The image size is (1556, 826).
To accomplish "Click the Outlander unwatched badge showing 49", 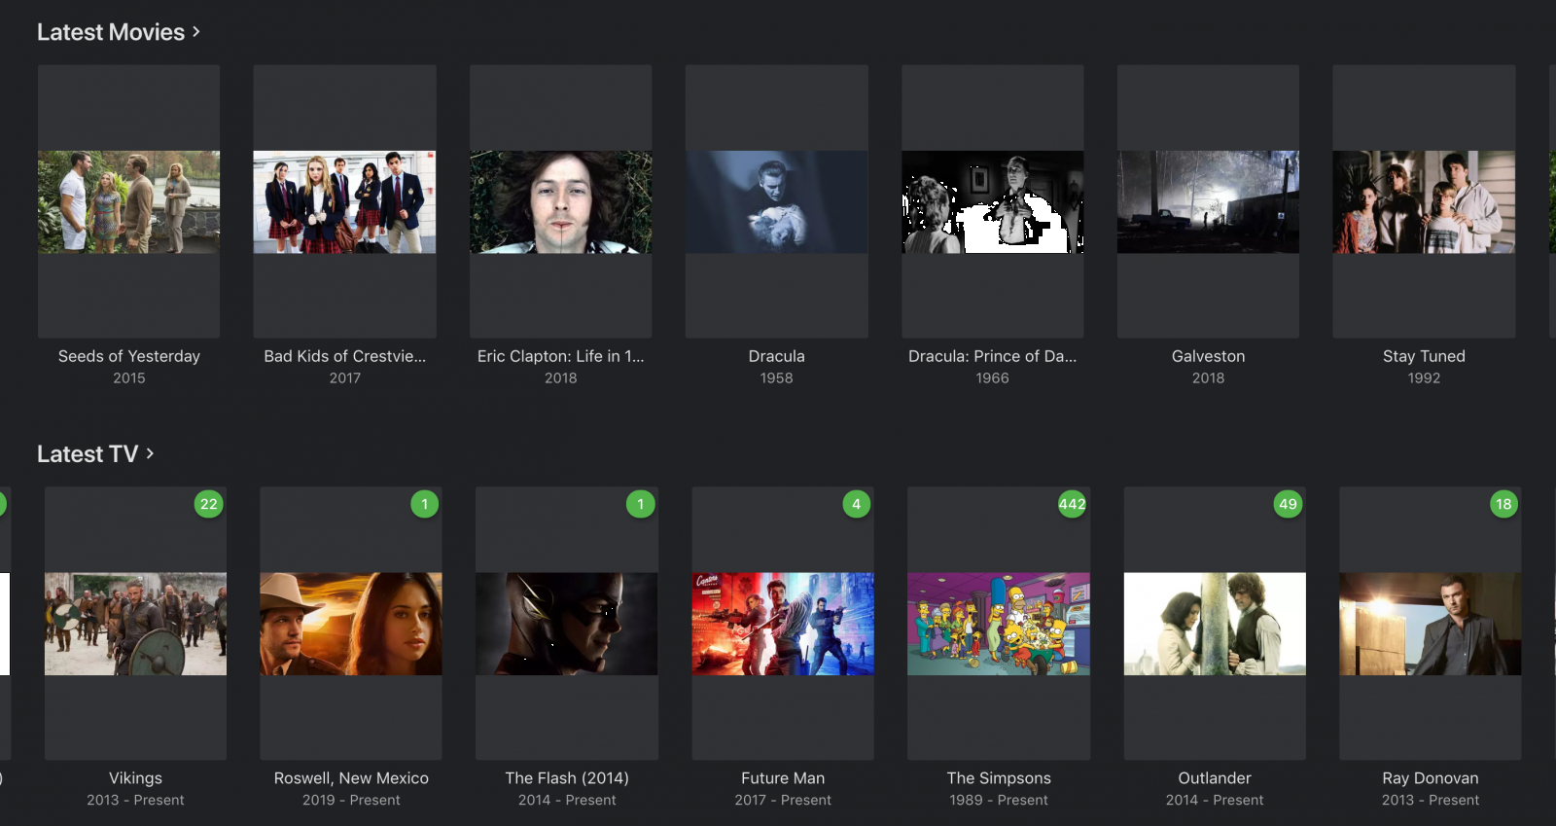I will click(x=1289, y=504).
